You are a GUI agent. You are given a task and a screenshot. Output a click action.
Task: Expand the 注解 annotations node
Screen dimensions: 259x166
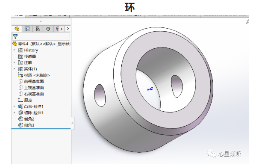pos(14,62)
